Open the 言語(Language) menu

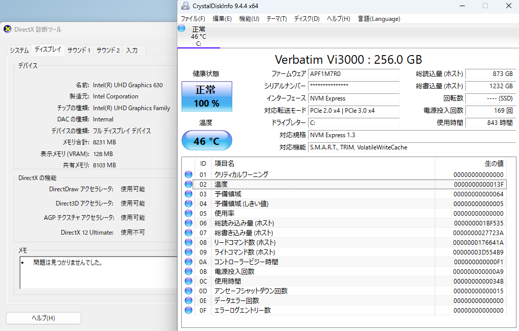coord(379,19)
